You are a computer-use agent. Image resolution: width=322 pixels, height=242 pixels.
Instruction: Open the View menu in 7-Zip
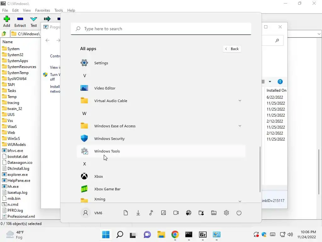[27, 10]
